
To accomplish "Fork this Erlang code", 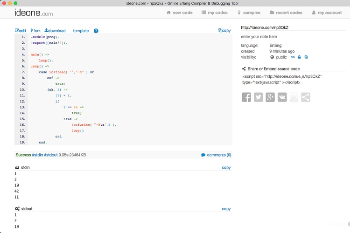I will coord(35,31).
